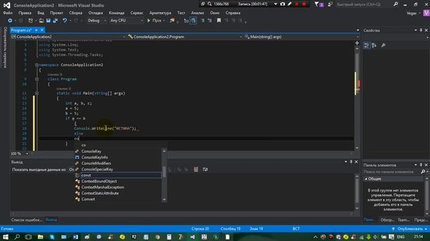430x241 pixels.
Task: Toggle word wrap in Вывод toolbar
Action: pyautogui.click(x=205, y=169)
